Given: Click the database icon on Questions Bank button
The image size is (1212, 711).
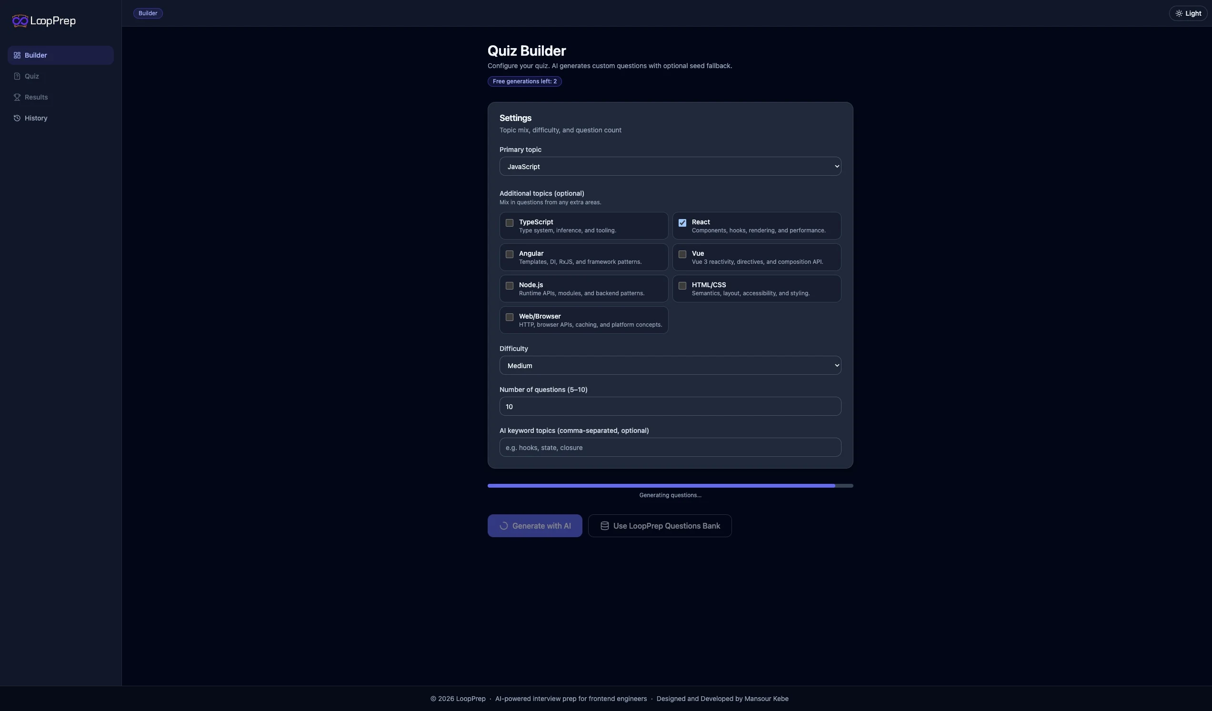Looking at the screenshot, I should (604, 525).
